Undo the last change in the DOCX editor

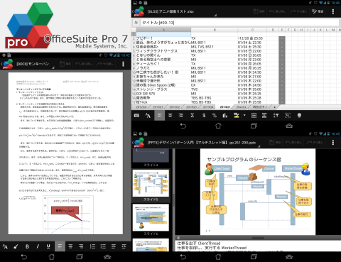click(x=83, y=64)
